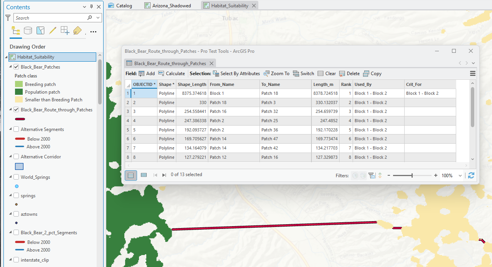Pin the Contents pane with auto-hide icon
This screenshot has width=492, height=267.
coord(91,7)
